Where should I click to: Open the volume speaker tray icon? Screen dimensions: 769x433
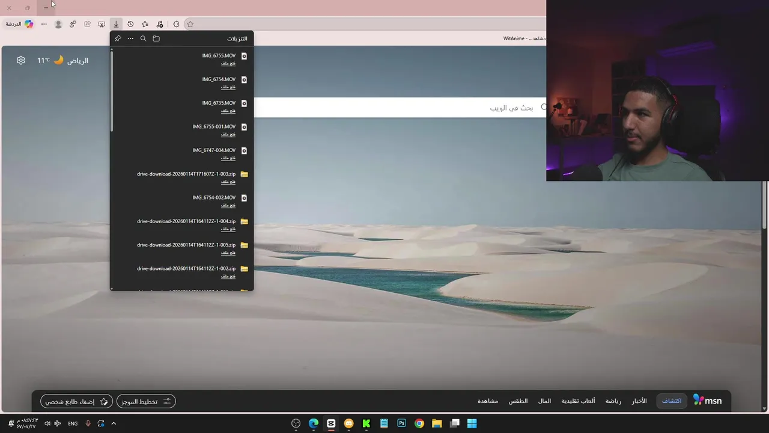[47, 423]
